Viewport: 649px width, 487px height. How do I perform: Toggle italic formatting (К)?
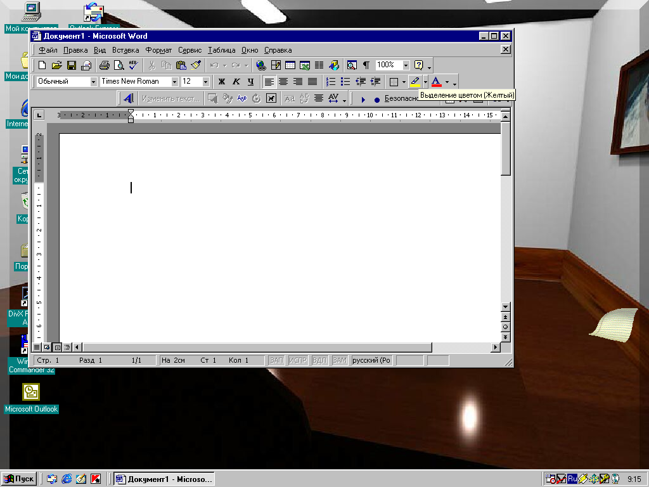236,82
